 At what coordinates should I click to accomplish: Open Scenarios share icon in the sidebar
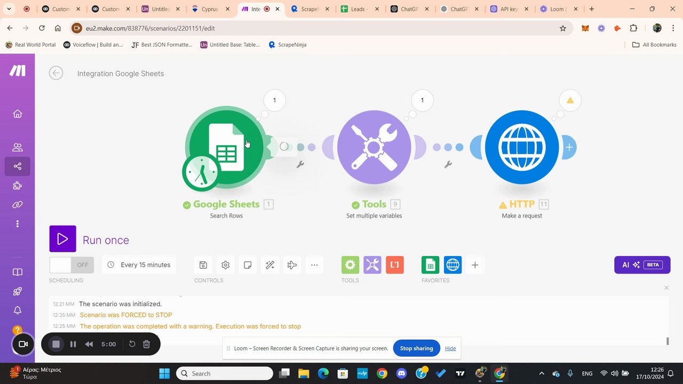pos(18,166)
